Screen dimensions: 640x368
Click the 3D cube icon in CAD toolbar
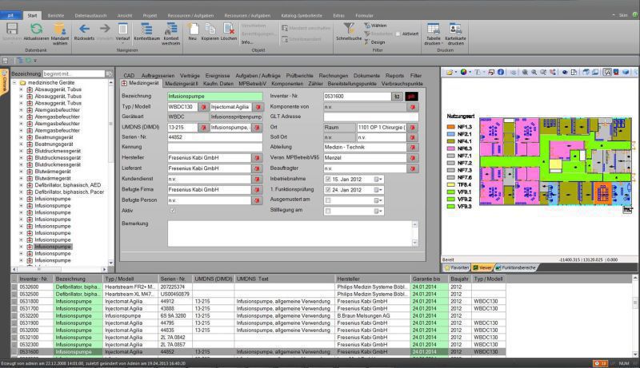(626, 72)
